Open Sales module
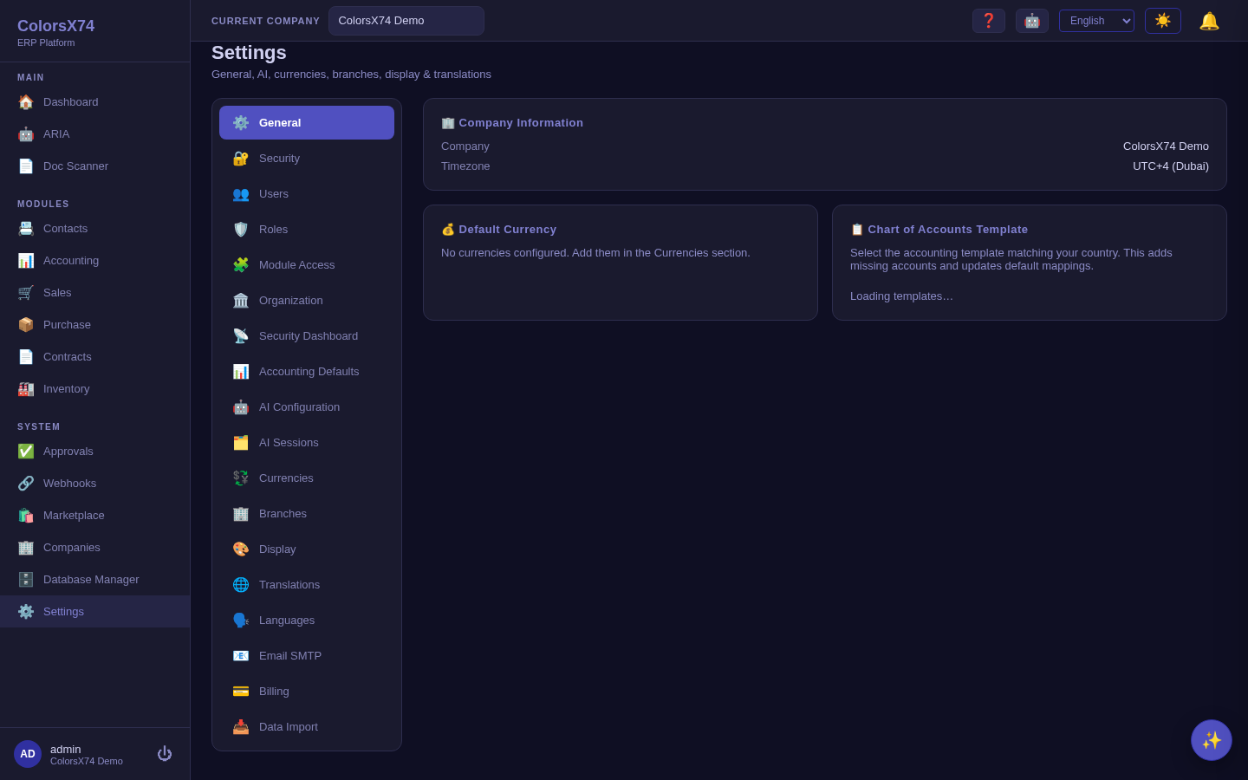 coord(95,293)
